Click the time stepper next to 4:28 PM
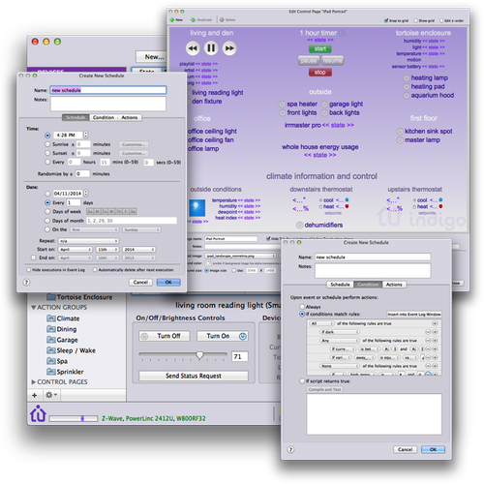 tap(86, 135)
